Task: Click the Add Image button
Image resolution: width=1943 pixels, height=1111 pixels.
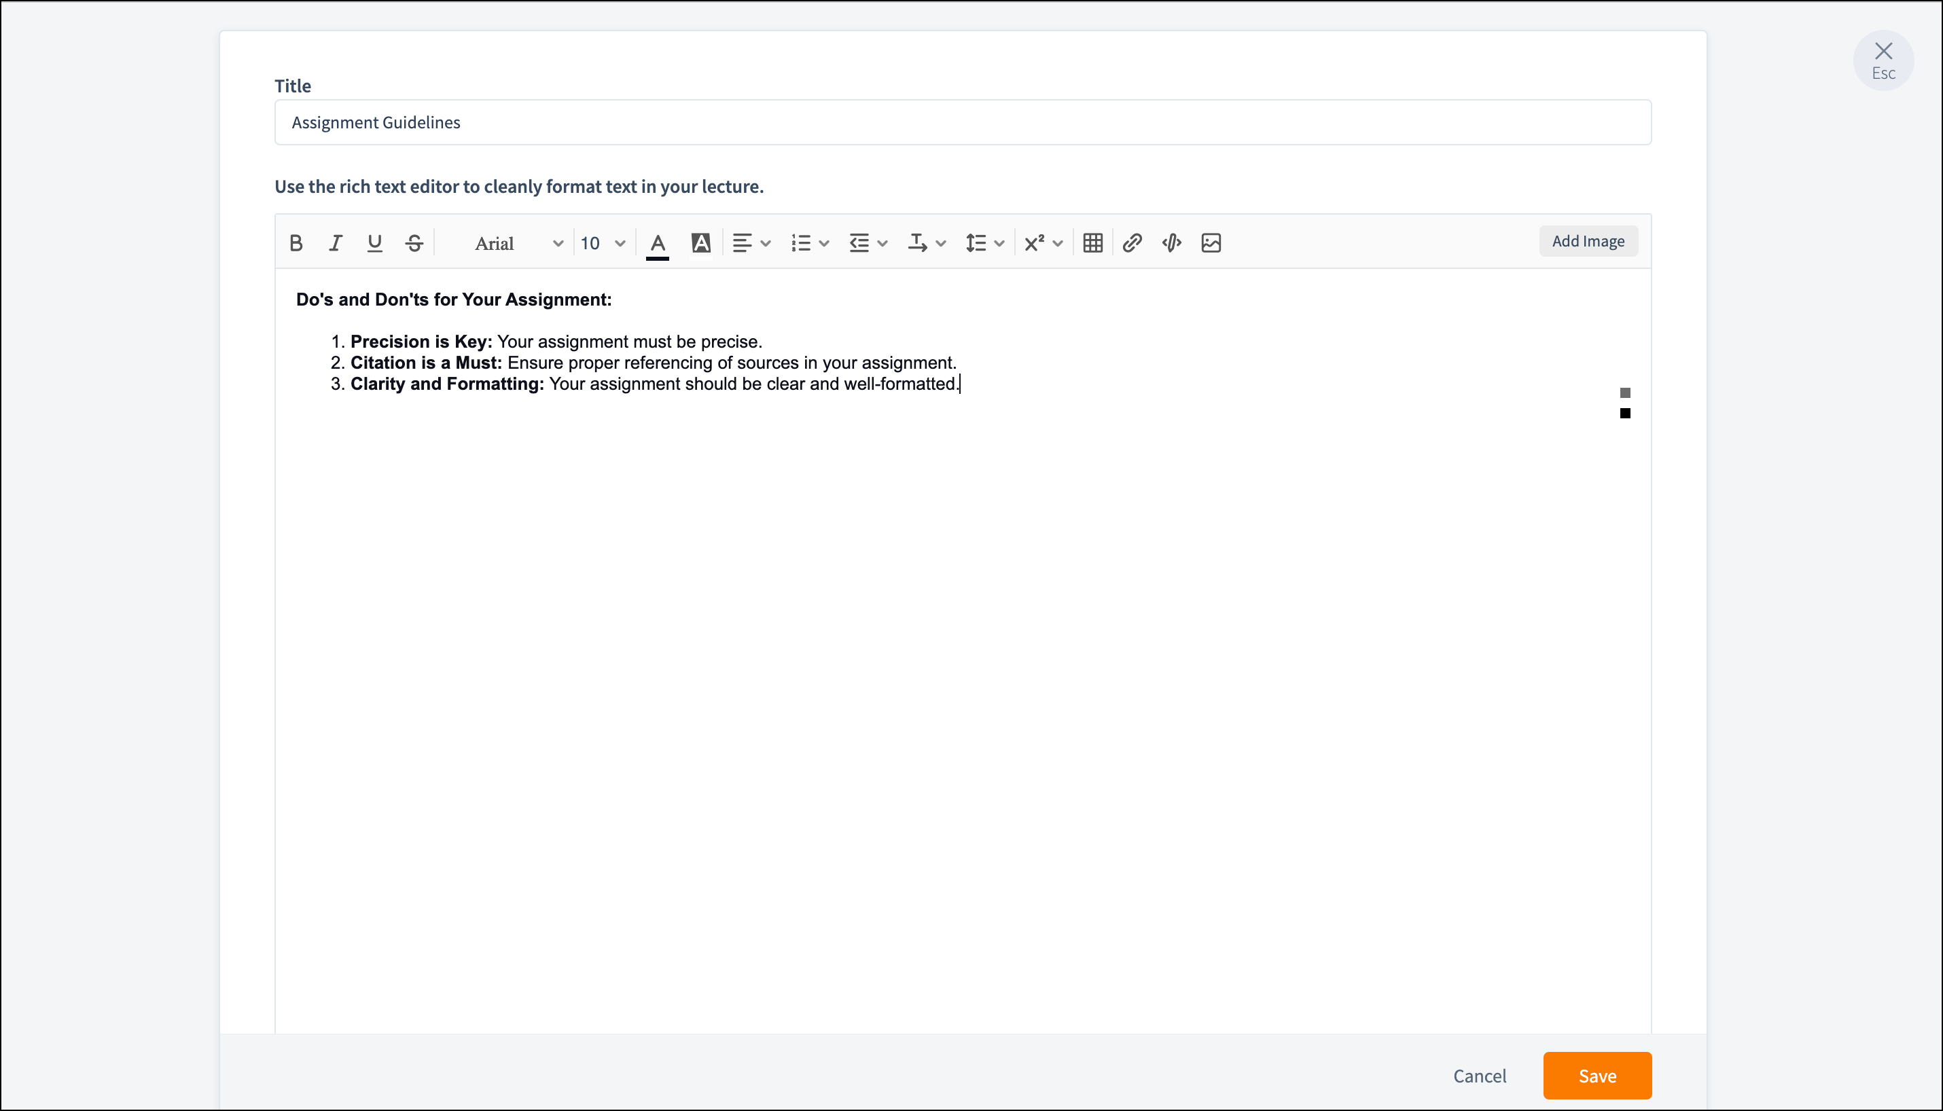Action: (1588, 241)
